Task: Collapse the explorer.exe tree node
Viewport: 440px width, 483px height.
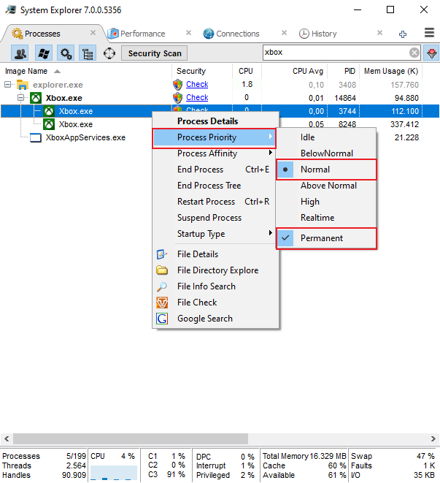Action: coord(8,85)
